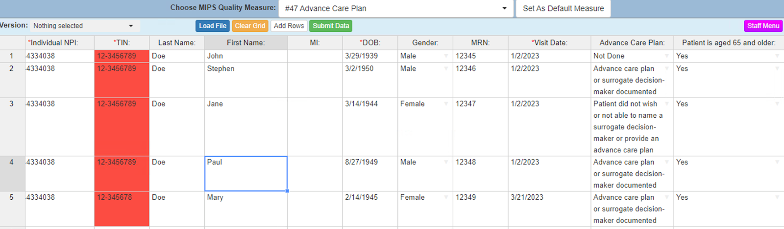Select the red TIN cell in row 5
The width and height of the screenshot is (784, 229).
(x=122, y=208)
